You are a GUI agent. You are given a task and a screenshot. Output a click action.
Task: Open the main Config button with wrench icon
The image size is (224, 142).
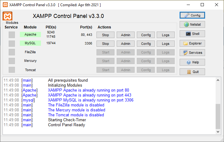click(192, 15)
